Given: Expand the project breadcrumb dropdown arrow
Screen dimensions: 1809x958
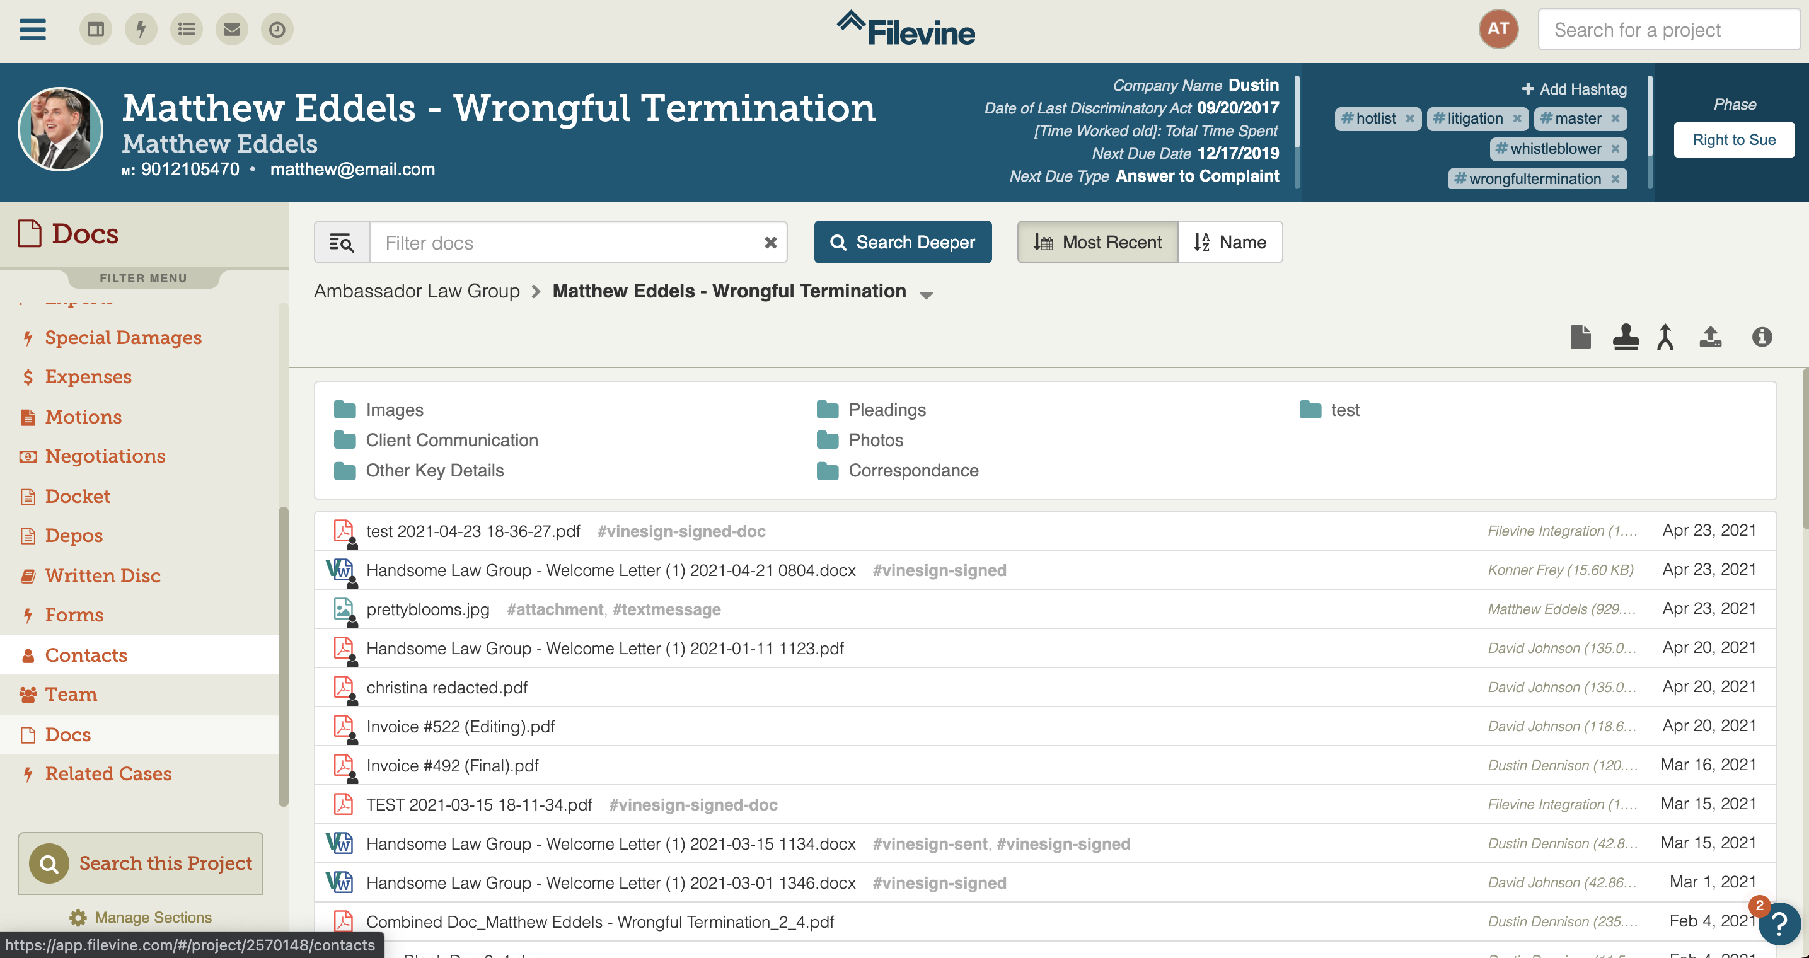Looking at the screenshot, I should (x=927, y=295).
